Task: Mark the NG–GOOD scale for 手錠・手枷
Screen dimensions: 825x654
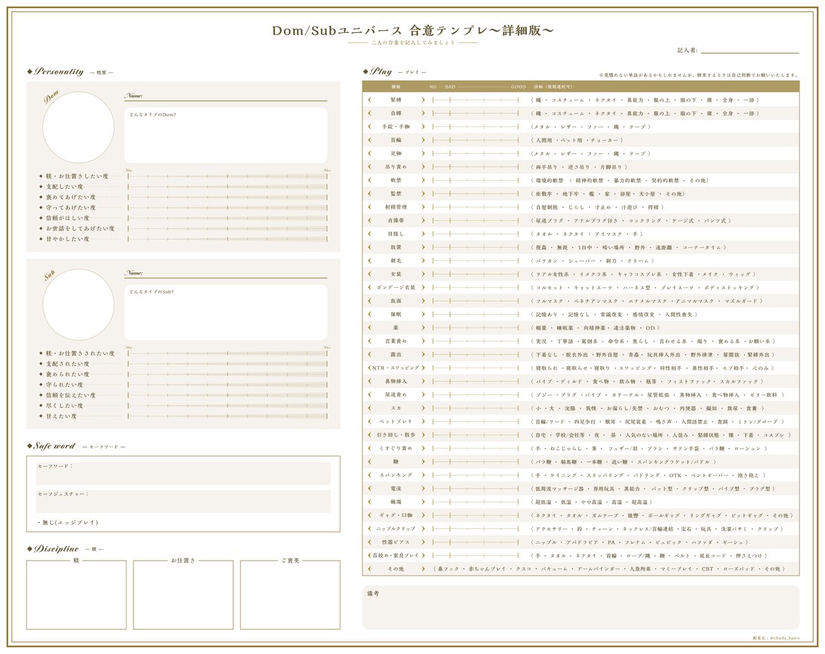Action: tap(475, 126)
